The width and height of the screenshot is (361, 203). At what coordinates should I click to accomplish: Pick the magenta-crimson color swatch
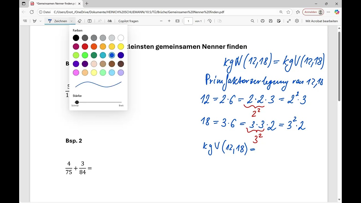point(76,47)
